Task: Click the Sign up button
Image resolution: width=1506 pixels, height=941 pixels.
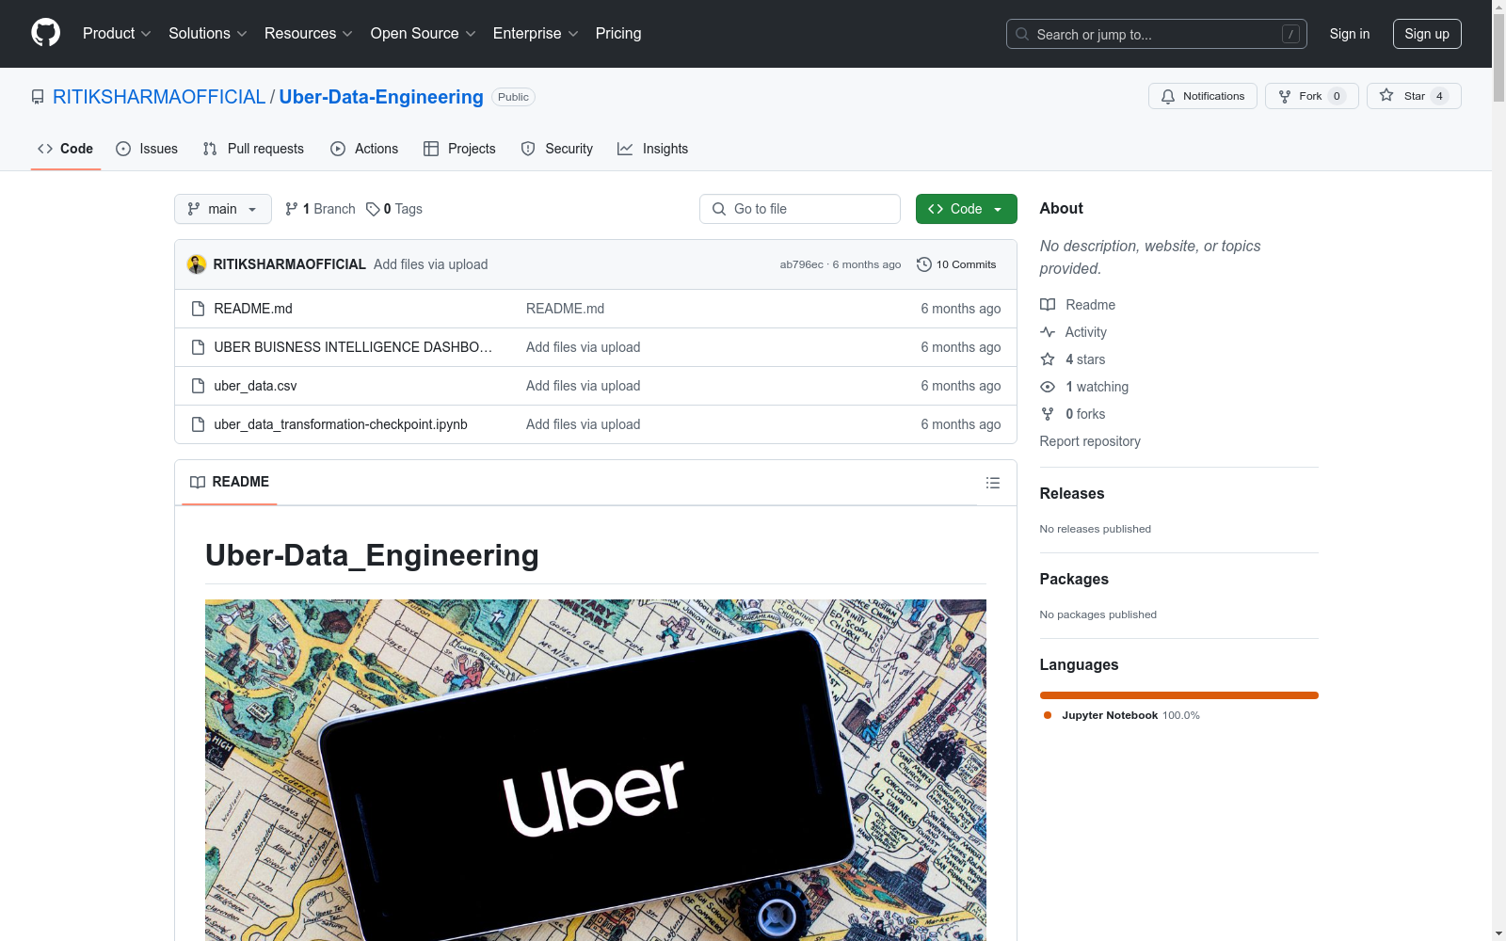Action: pyautogui.click(x=1427, y=34)
